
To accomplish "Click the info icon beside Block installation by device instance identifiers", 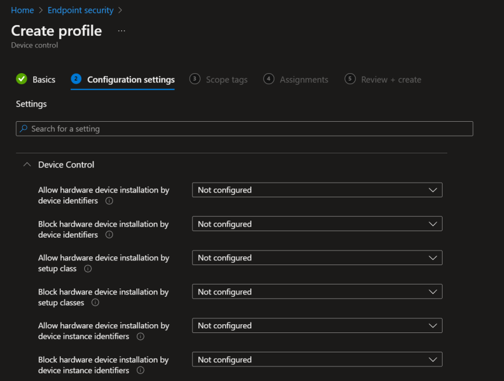I will (x=140, y=371).
